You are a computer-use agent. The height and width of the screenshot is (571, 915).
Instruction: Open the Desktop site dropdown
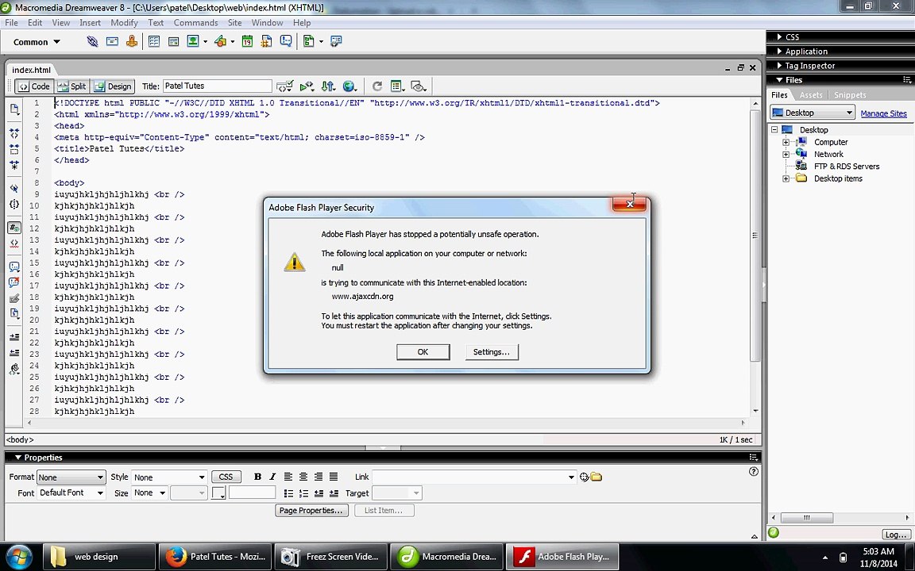(x=813, y=113)
